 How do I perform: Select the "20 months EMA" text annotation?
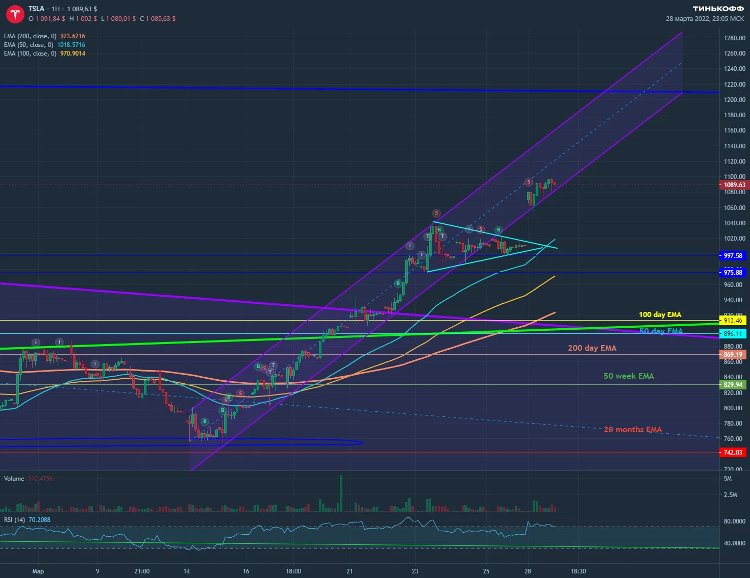point(633,430)
